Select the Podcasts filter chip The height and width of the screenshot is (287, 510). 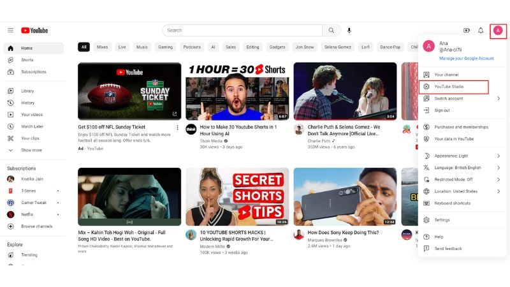(x=192, y=47)
